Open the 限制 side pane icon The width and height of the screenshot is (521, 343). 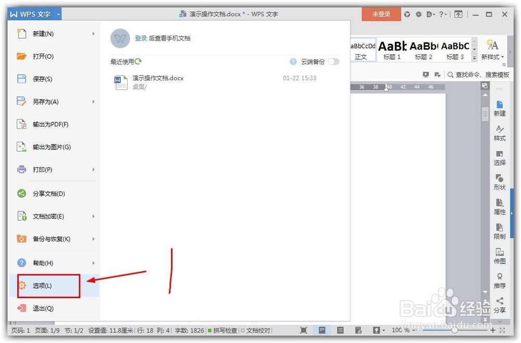click(500, 232)
